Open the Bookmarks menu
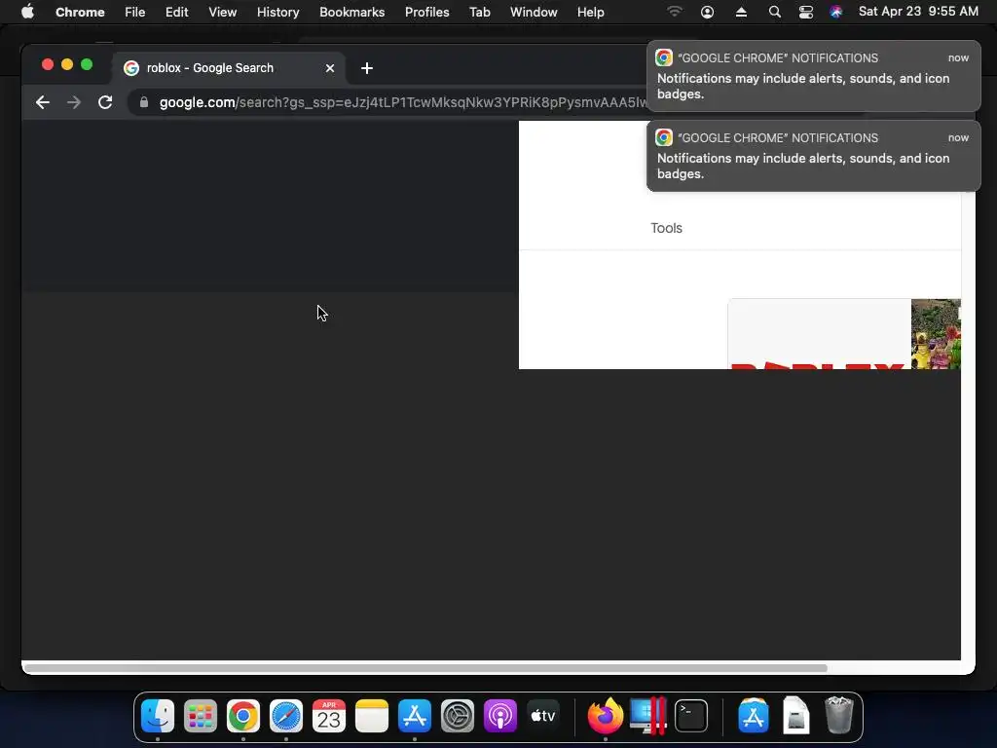 pyautogui.click(x=351, y=12)
